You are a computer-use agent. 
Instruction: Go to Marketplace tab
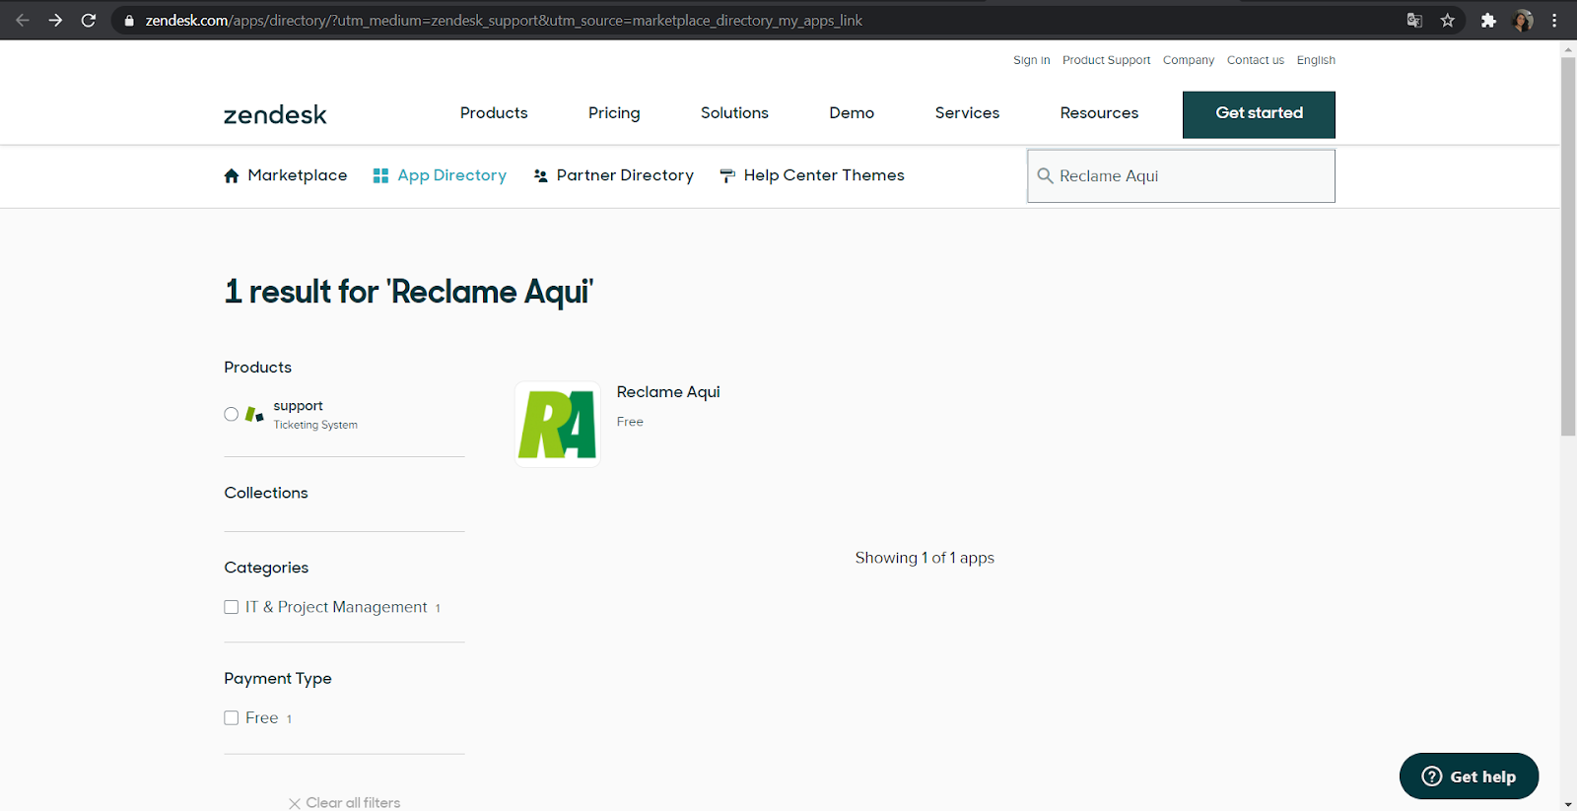tap(286, 175)
